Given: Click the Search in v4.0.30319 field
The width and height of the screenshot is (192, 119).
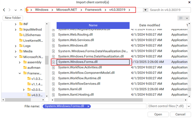Looking at the screenshot, I should click(x=169, y=10).
